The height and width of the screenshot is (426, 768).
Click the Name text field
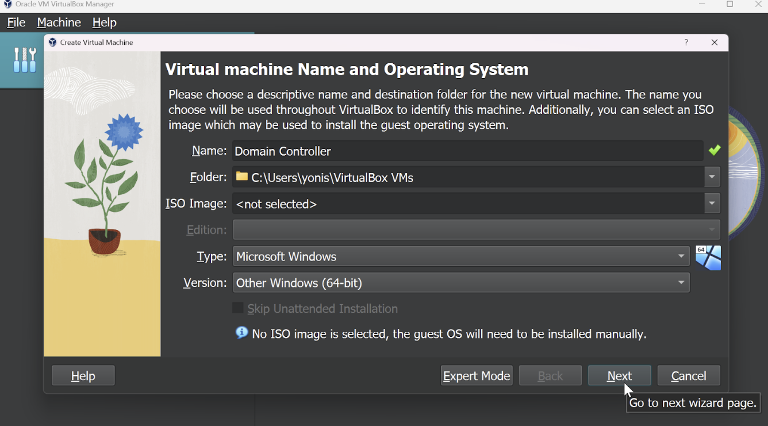tap(467, 151)
